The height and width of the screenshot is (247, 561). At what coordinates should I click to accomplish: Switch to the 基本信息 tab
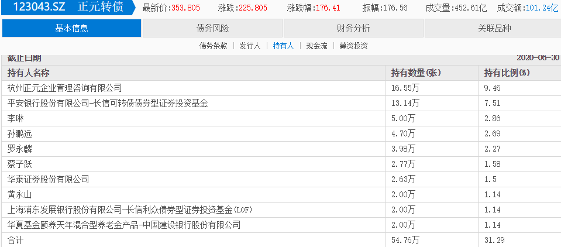coord(71,28)
